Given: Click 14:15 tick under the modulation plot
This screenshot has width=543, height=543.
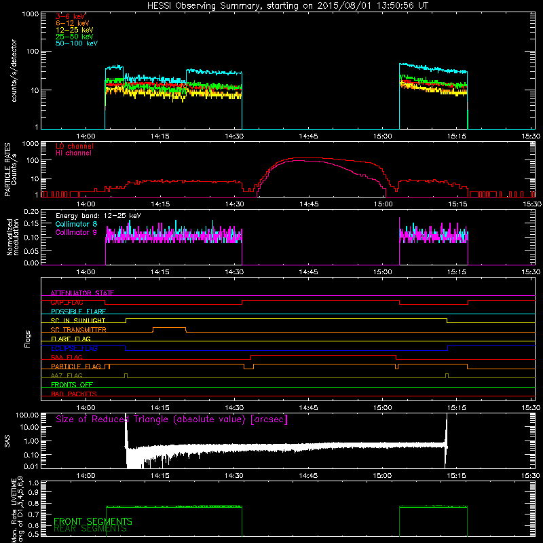Looking at the screenshot, I should point(160,272).
